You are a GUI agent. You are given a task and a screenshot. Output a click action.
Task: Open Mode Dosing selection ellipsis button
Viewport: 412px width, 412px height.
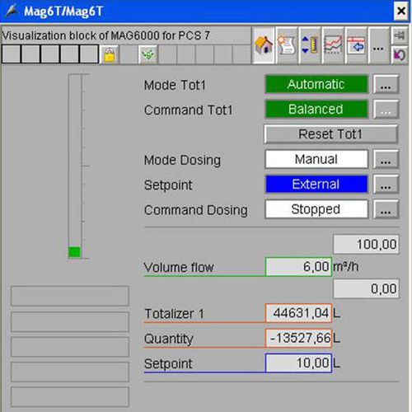[x=386, y=159]
